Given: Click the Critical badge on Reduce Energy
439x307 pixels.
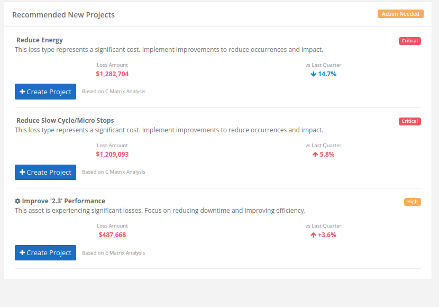Looking at the screenshot, I should [410, 41].
